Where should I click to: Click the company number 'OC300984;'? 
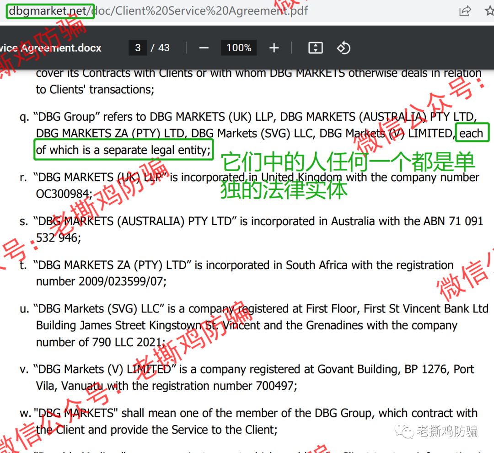tap(64, 194)
